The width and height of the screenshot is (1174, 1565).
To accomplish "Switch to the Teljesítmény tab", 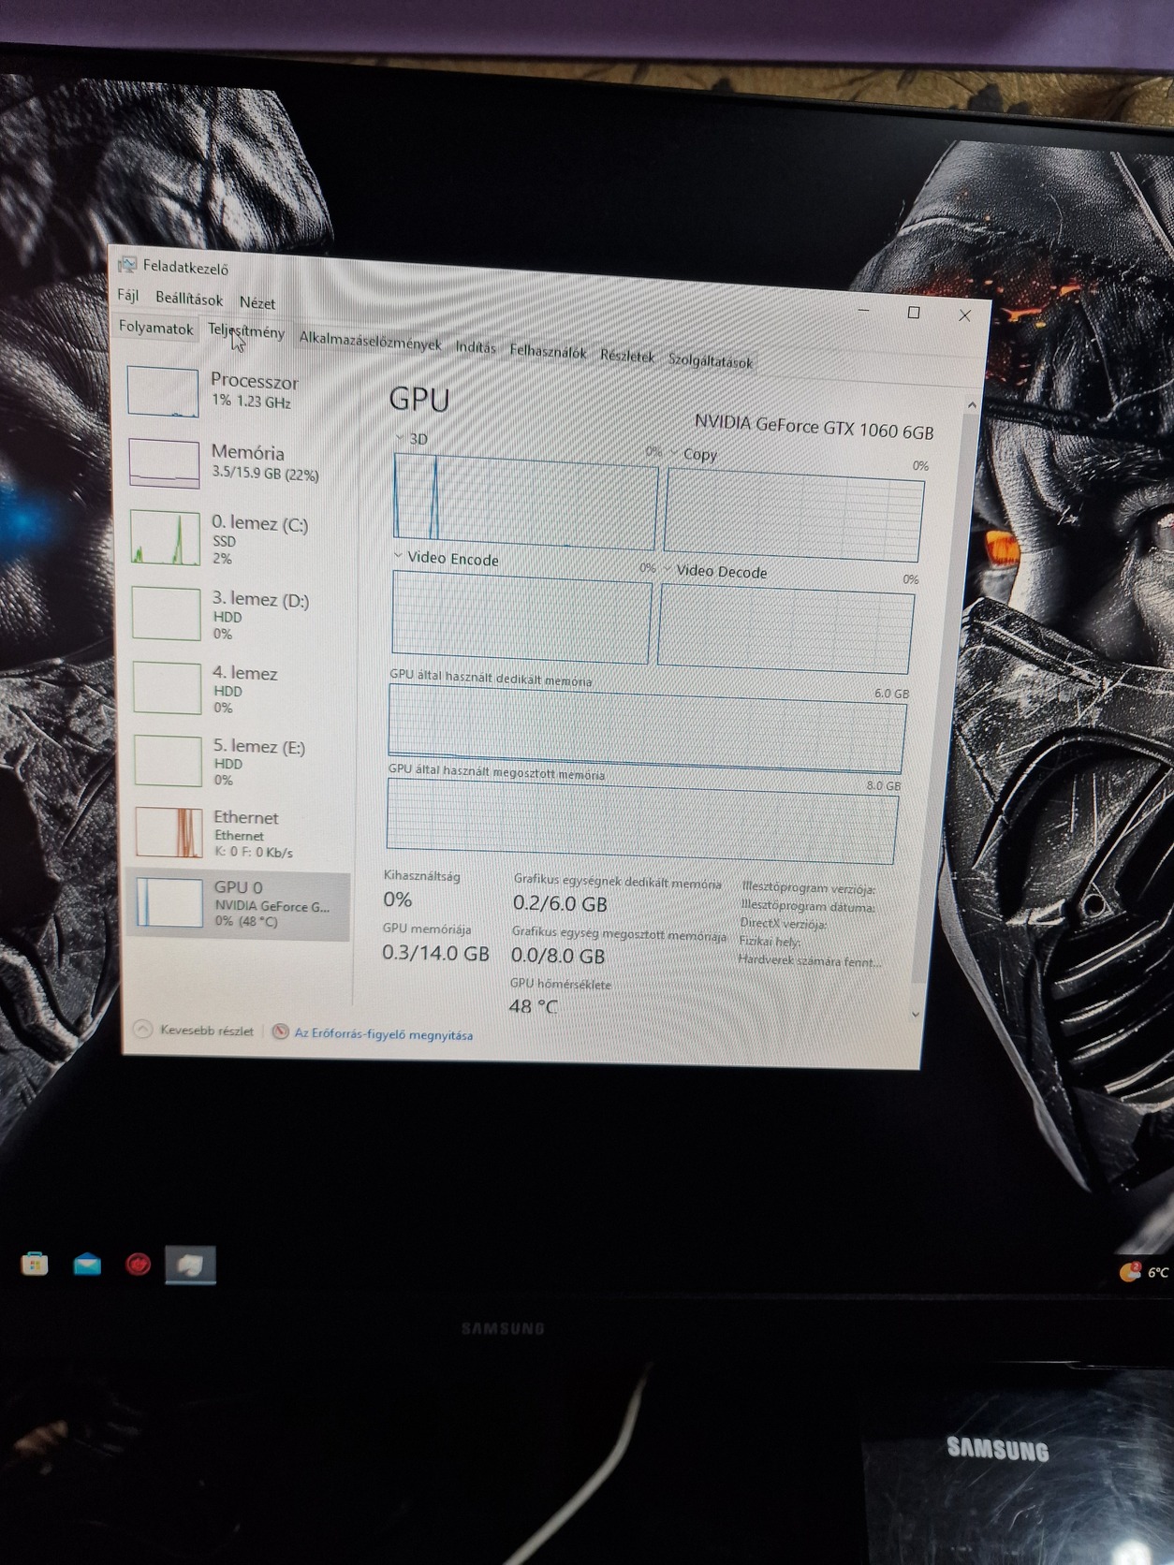I will pyautogui.click(x=246, y=331).
